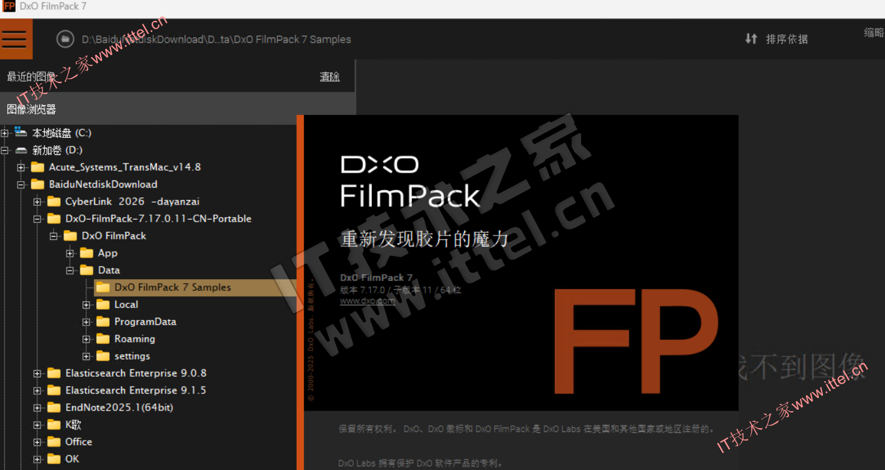Expand the local disk (C:) tree node

[x=5, y=133]
